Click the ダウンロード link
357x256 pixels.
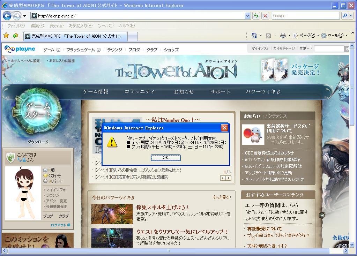(38, 142)
